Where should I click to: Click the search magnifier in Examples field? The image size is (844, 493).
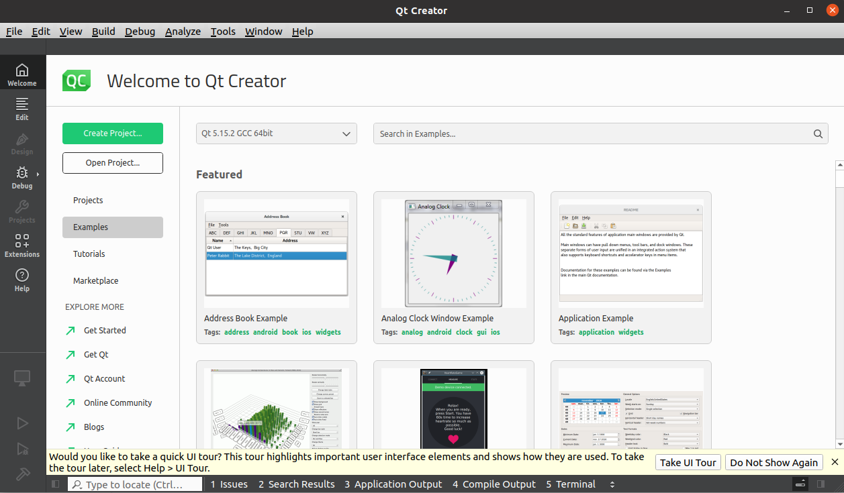818,133
